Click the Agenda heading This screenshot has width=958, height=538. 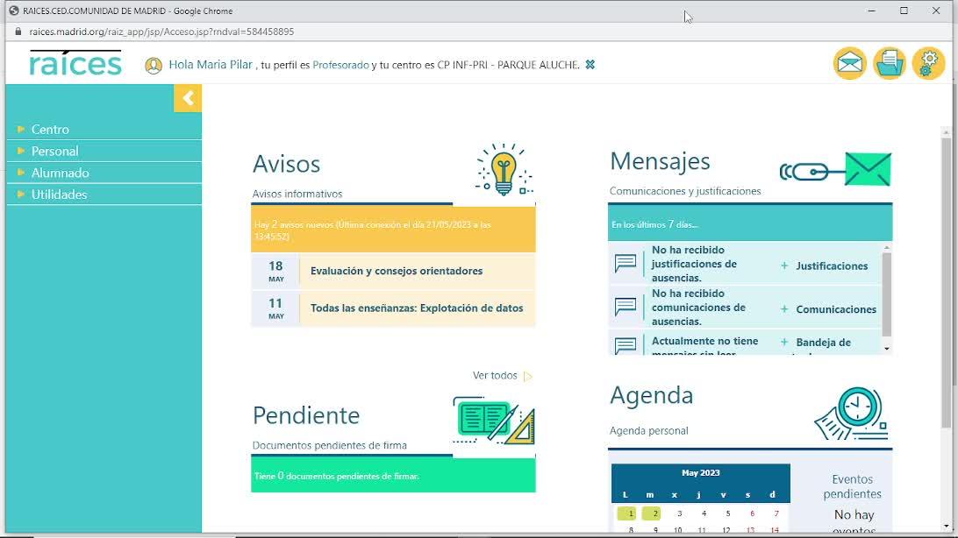651,395
